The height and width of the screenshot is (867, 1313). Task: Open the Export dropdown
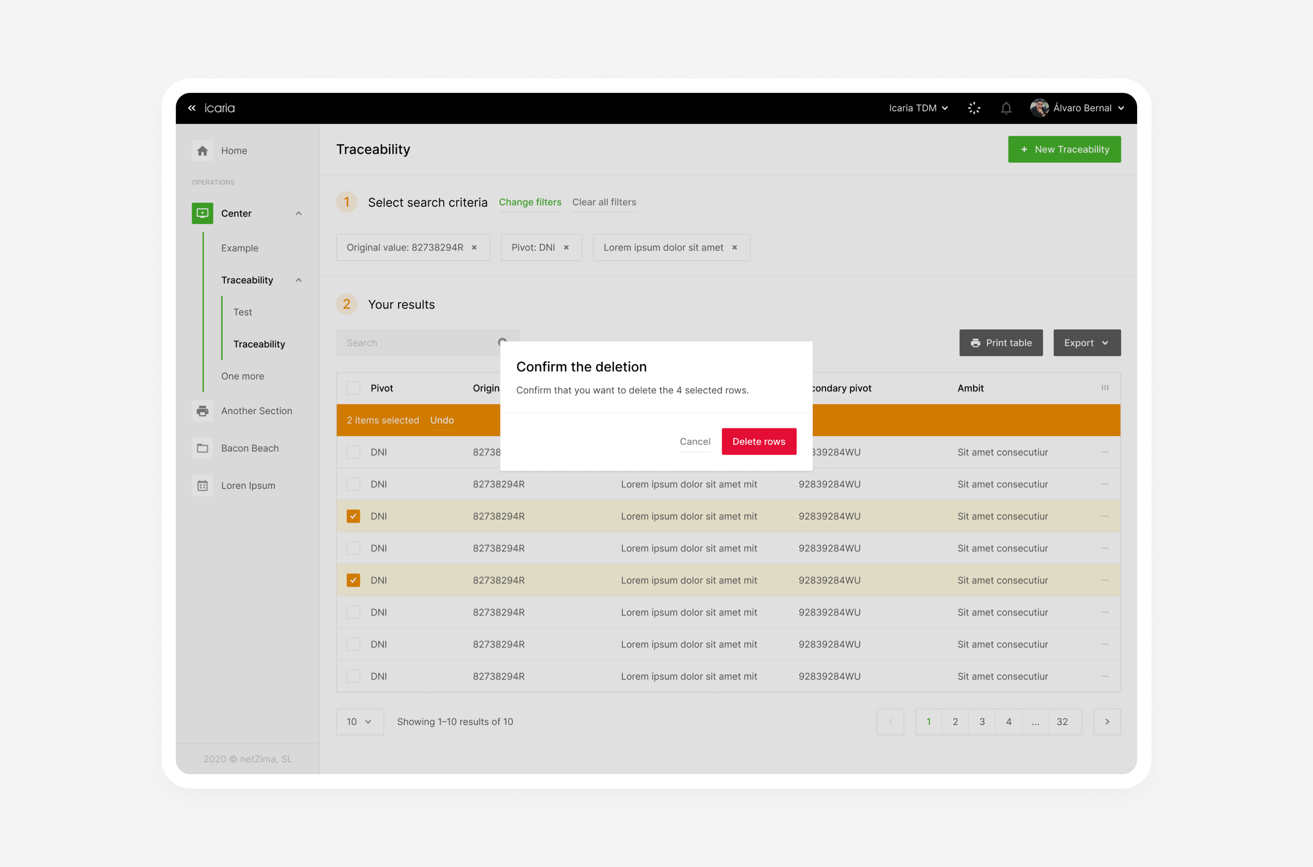(1086, 343)
